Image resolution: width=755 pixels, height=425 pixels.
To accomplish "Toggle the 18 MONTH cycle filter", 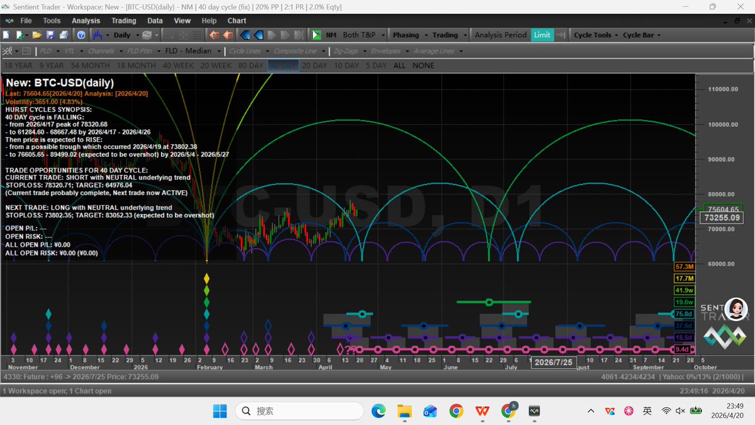I will (136, 65).
